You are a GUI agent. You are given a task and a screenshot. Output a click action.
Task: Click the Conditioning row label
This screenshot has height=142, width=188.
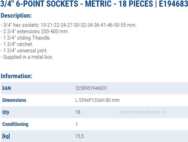[15, 124]
